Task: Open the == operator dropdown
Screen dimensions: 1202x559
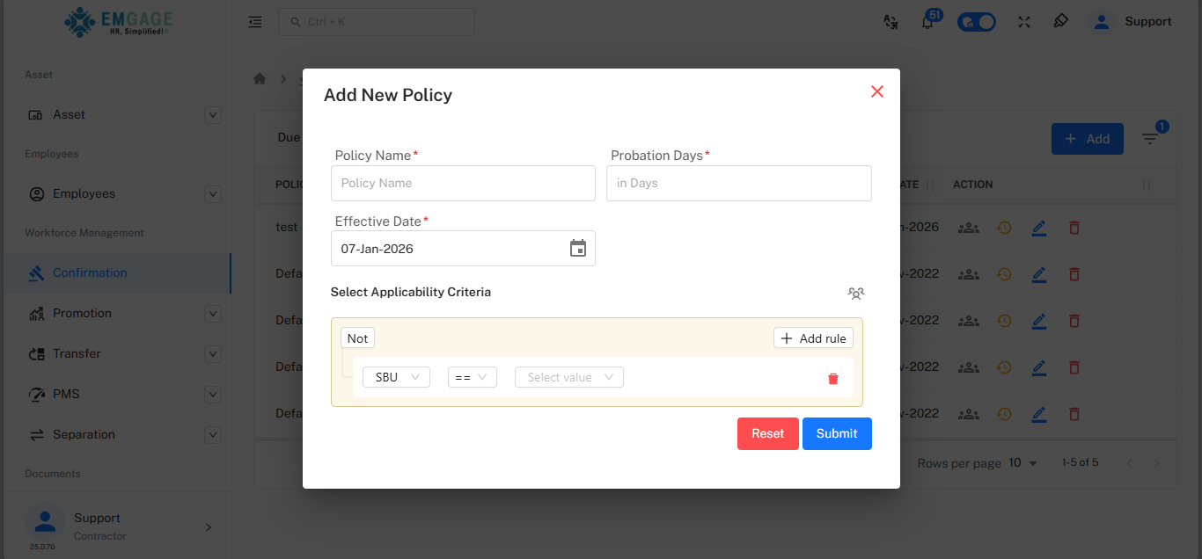Action: (472, 376)
